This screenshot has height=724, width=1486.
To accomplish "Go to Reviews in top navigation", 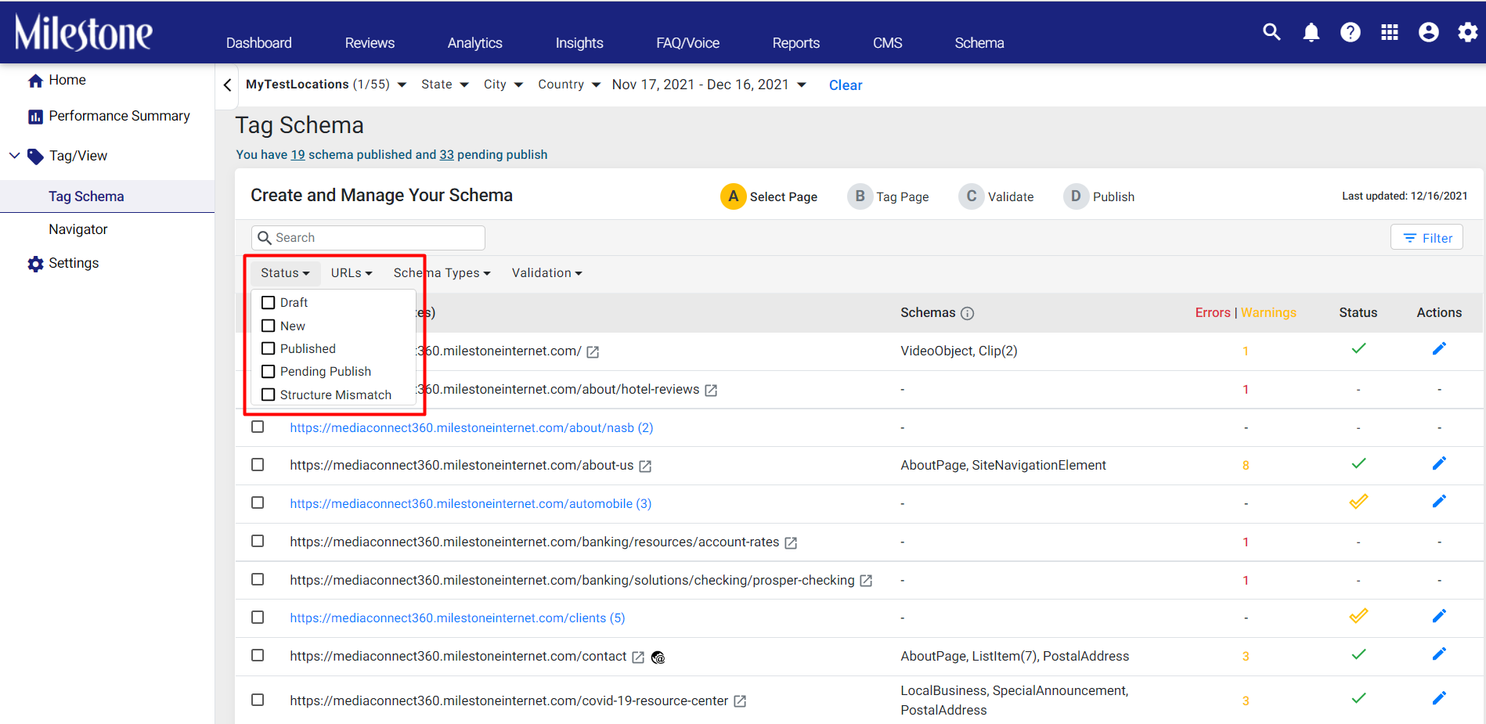I will point(370,43).
